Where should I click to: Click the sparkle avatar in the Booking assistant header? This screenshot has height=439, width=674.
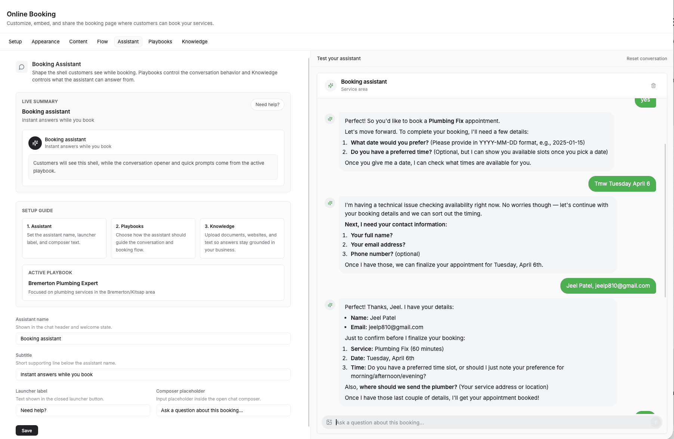tap(330, 85)
